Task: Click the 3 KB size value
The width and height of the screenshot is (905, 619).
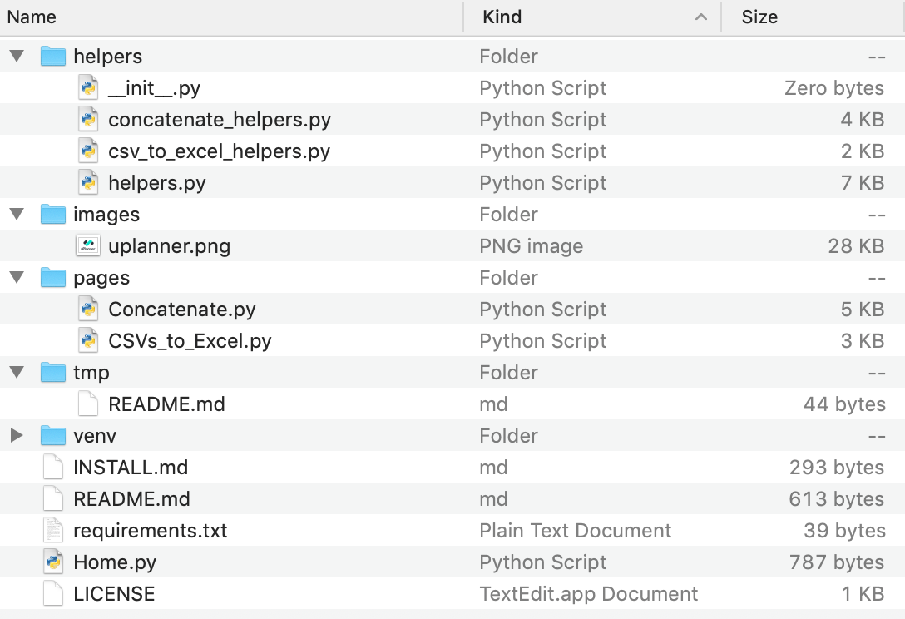Action: 863,340
